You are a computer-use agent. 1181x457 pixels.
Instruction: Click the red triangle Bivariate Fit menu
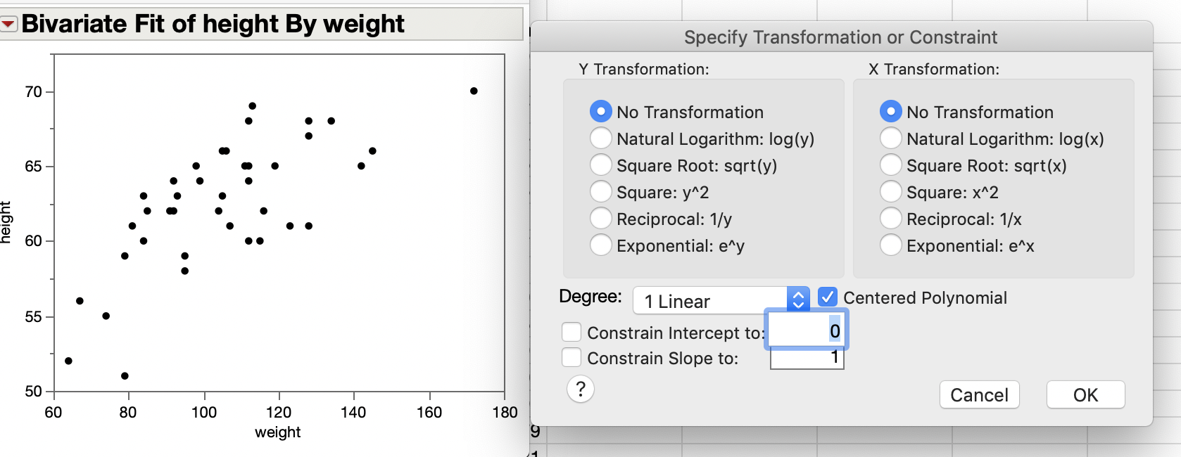[8, 25]
